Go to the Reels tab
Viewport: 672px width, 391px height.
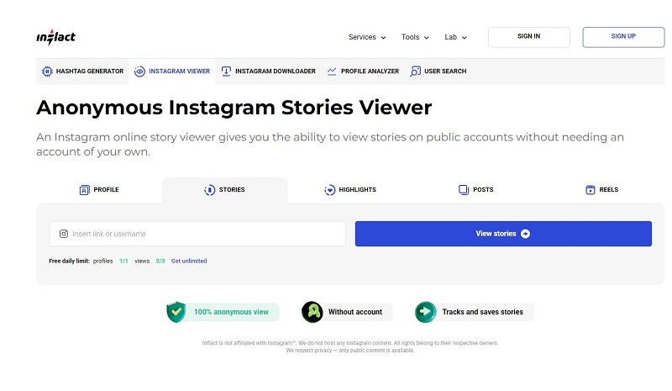tap(601, 190)
